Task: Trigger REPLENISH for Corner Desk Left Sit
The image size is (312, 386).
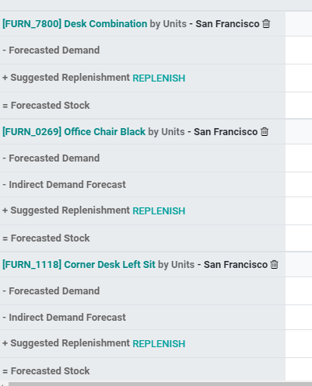Action: [159, 344]
